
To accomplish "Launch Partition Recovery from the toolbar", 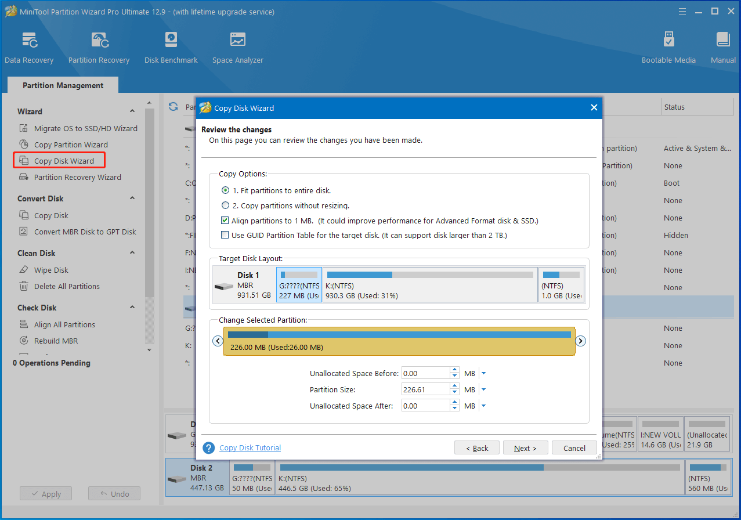I will (99, 46).
